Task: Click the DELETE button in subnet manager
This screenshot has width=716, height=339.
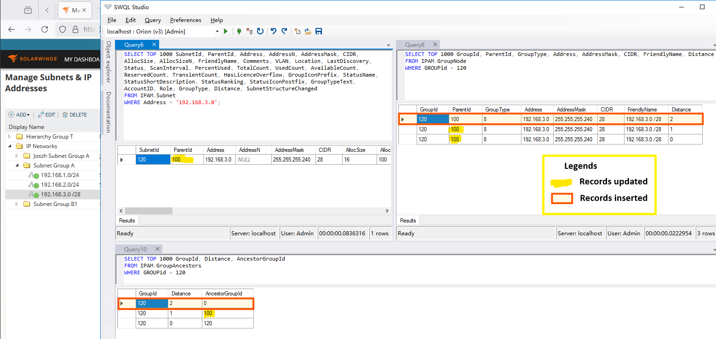Action: tap(74, 115)
